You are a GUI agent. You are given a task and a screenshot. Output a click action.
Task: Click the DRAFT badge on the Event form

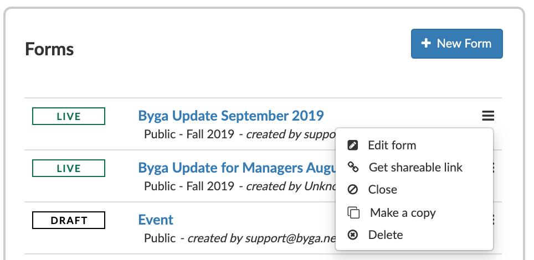click(x=69, y=220)
